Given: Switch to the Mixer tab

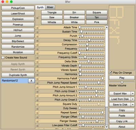Looking at the screenshot, I should (x=50, y=7).
